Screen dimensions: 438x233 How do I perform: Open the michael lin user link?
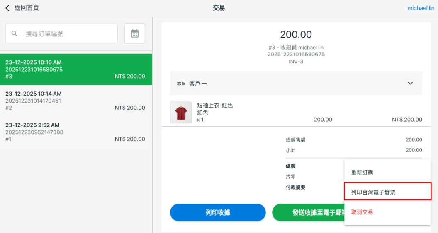421,8
